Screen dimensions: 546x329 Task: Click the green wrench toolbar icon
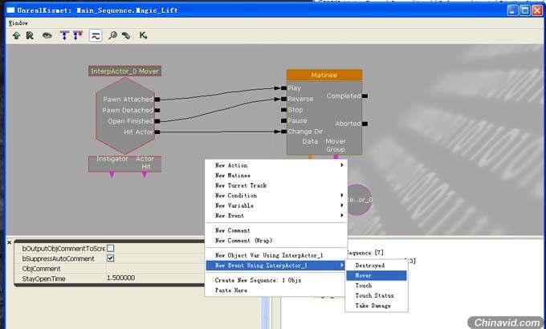pos(126,35)
